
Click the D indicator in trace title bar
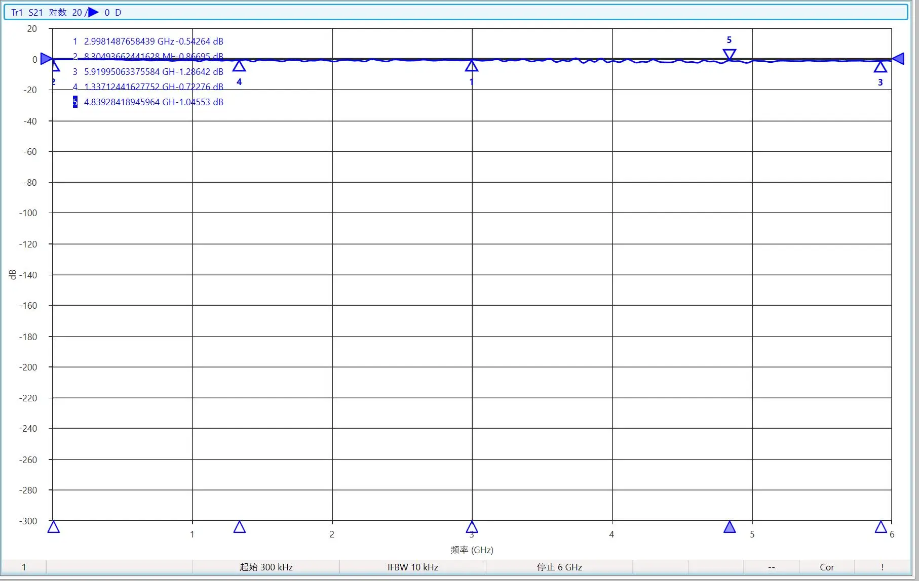click(118, 13)
